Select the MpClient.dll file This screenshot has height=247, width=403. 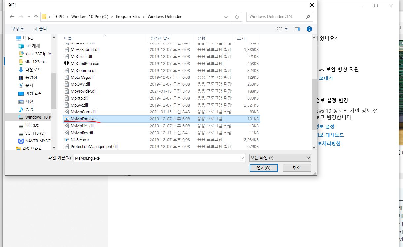pyautogui.click(x=161, y=56)
